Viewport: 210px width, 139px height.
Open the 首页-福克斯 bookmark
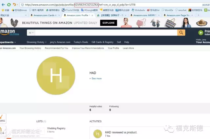point(36,10)
